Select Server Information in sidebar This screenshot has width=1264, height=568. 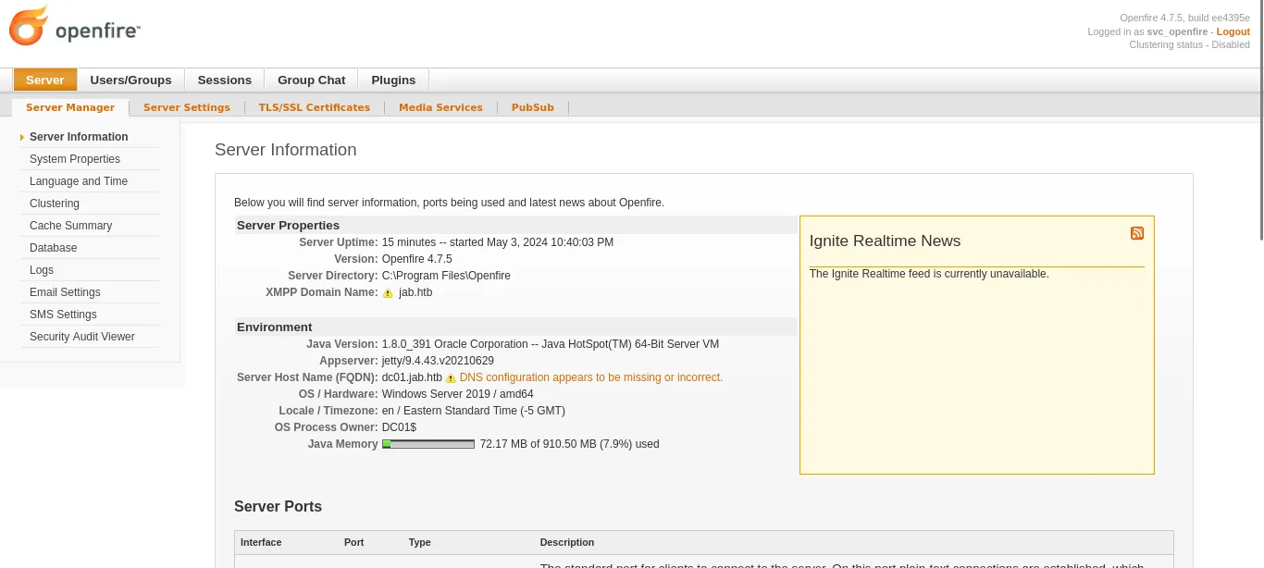pyautogui.click(x=79, y=137)
